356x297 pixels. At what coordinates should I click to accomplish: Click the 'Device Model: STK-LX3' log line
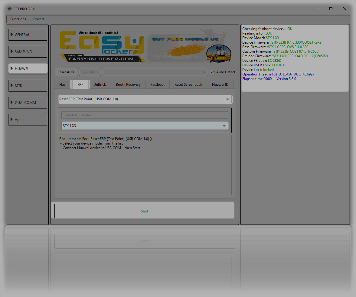point(260,38)
